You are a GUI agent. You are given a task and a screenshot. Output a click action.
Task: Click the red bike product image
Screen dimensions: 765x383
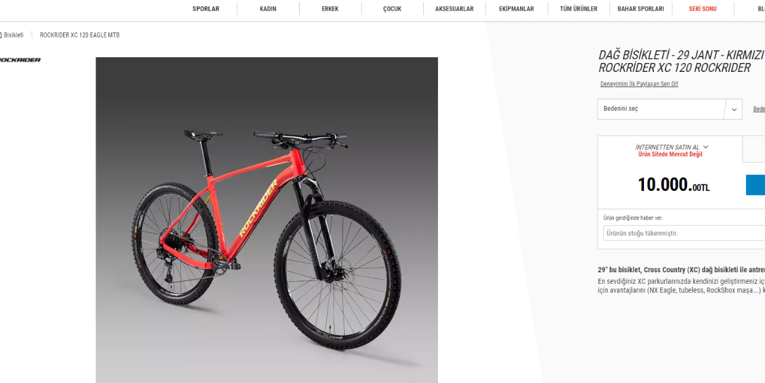(x=266, y=220)
